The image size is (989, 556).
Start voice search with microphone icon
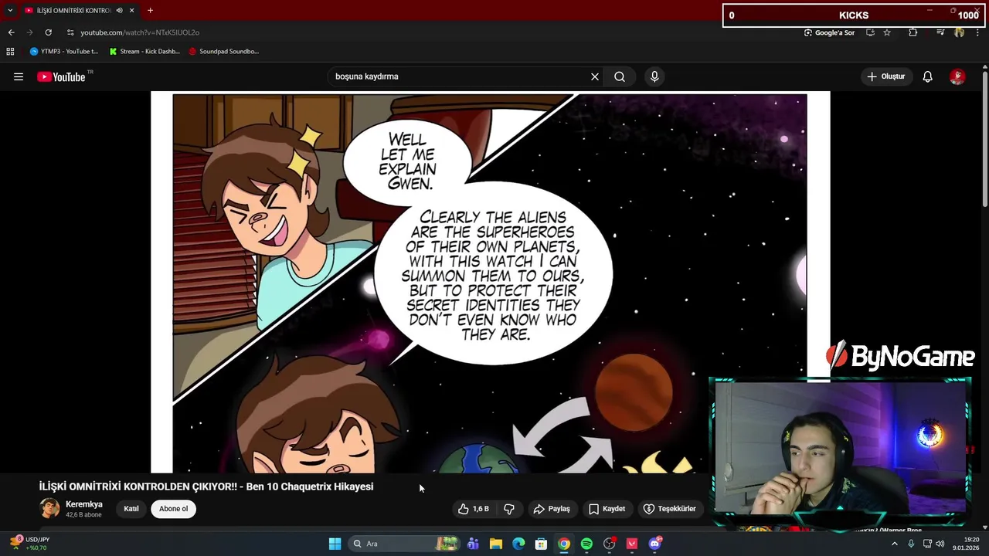point(654,76)
